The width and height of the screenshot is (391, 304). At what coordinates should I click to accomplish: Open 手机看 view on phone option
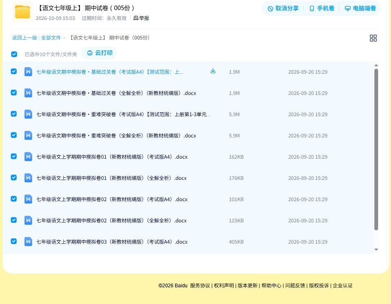(x=322, y=8)
